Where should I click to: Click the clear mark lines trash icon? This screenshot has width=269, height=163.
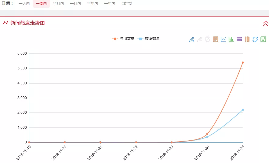click(208, 39)
